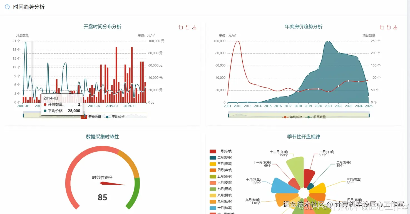This screenshot has height=214, width=410.
Task: Click x-axis label 2025 on price trend chart
Action: click(369, 106)
